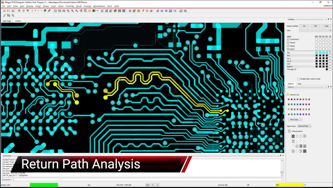333x188 pixels.
Task: Uncheck the Top layer All checkbox
Action: tap(330, 53)
